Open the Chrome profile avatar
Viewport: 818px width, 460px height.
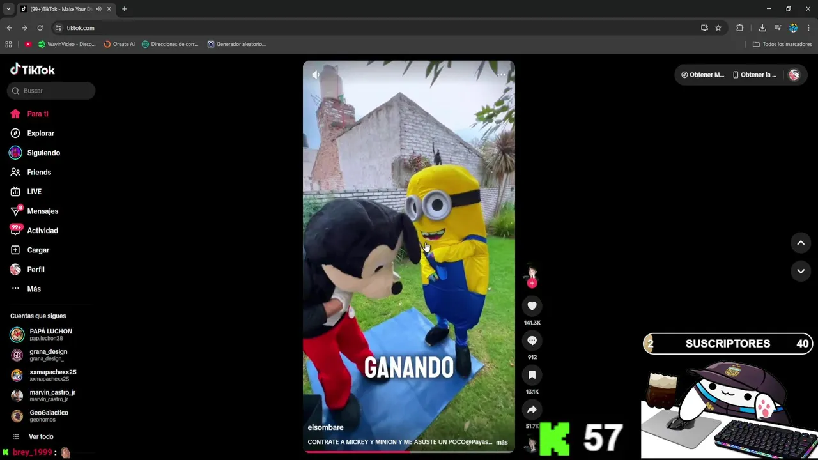coord(793,28)
